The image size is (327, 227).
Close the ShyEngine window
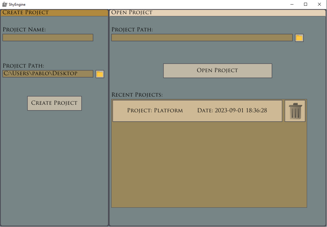pyautogui.click(x=319, y=4)
